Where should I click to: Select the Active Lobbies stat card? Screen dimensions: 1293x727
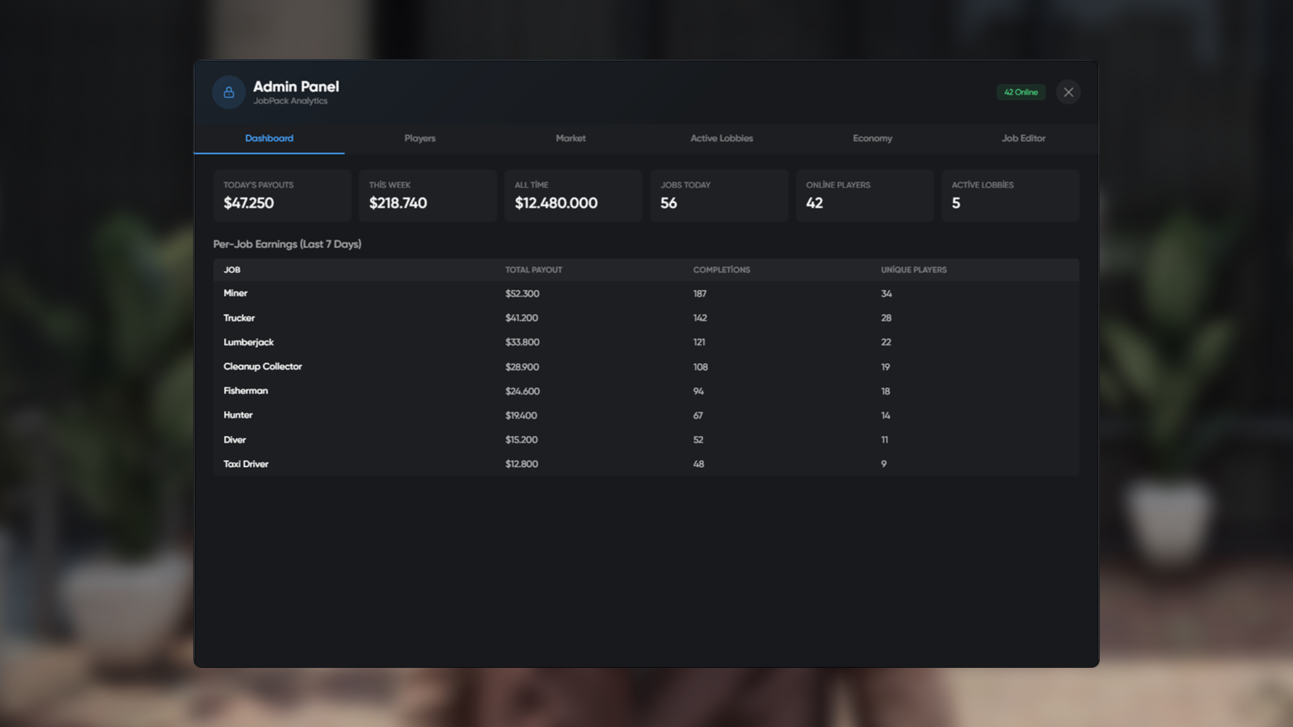click(1009, 195)
